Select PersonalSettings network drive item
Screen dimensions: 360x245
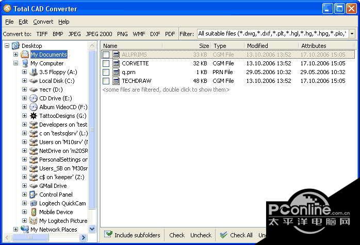pos(63,160)
